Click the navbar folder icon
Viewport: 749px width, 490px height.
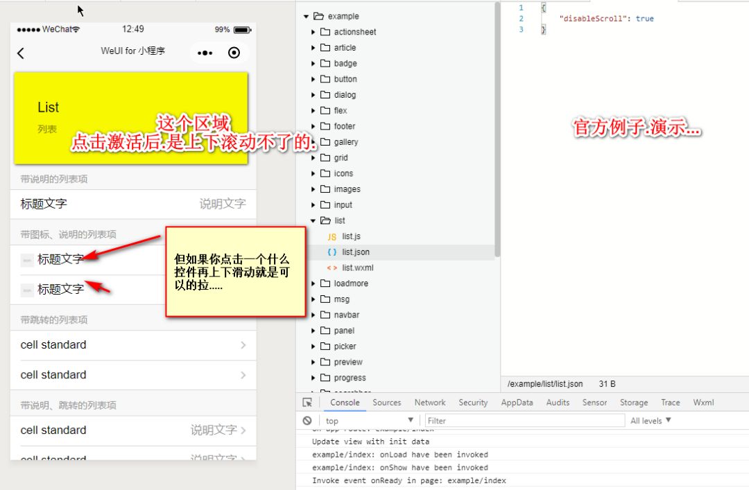click(x=325, y=315)
